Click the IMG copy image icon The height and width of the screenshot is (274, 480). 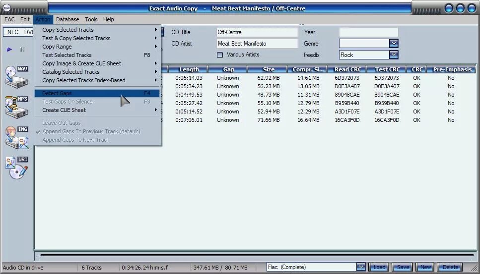click(x=17, y=137)
